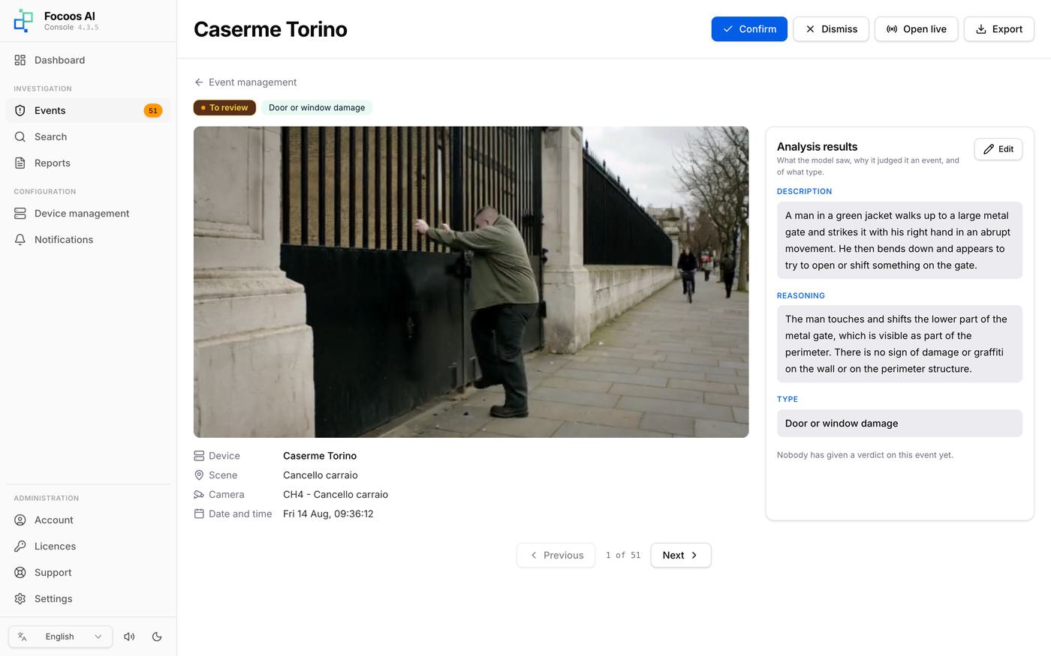
Task: Click the Licences key icon
Action: pyautogui.click(x=20, y=547)
